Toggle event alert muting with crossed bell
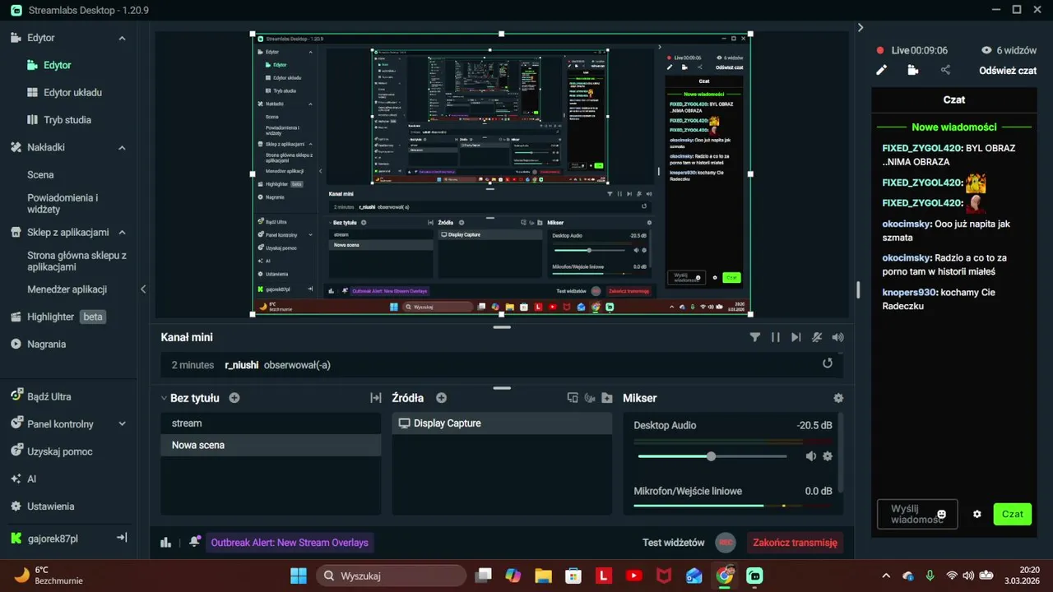 (817, 337)
